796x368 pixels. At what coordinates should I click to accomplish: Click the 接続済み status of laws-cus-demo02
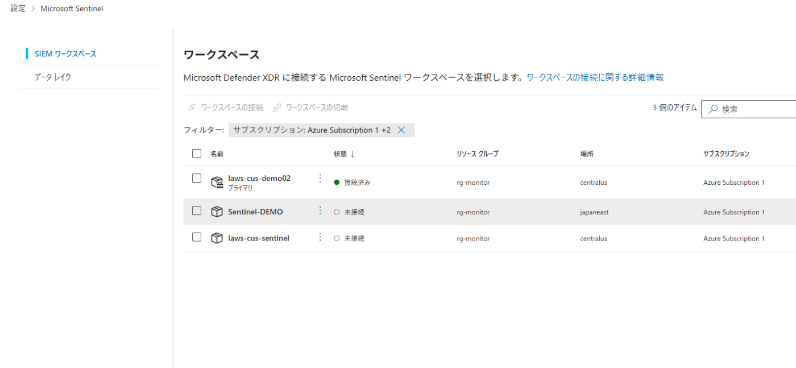357,183
